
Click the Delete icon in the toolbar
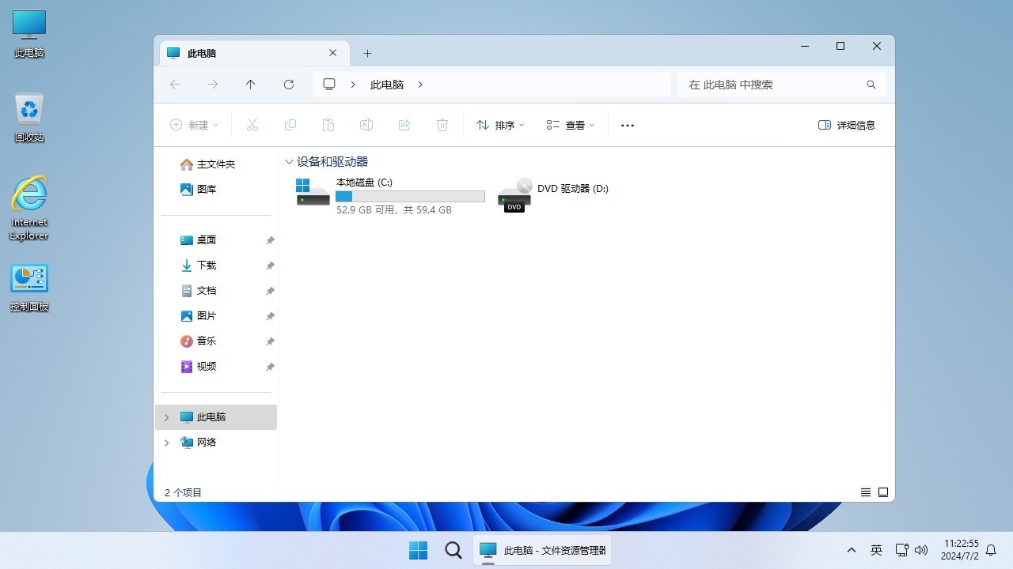442,125
